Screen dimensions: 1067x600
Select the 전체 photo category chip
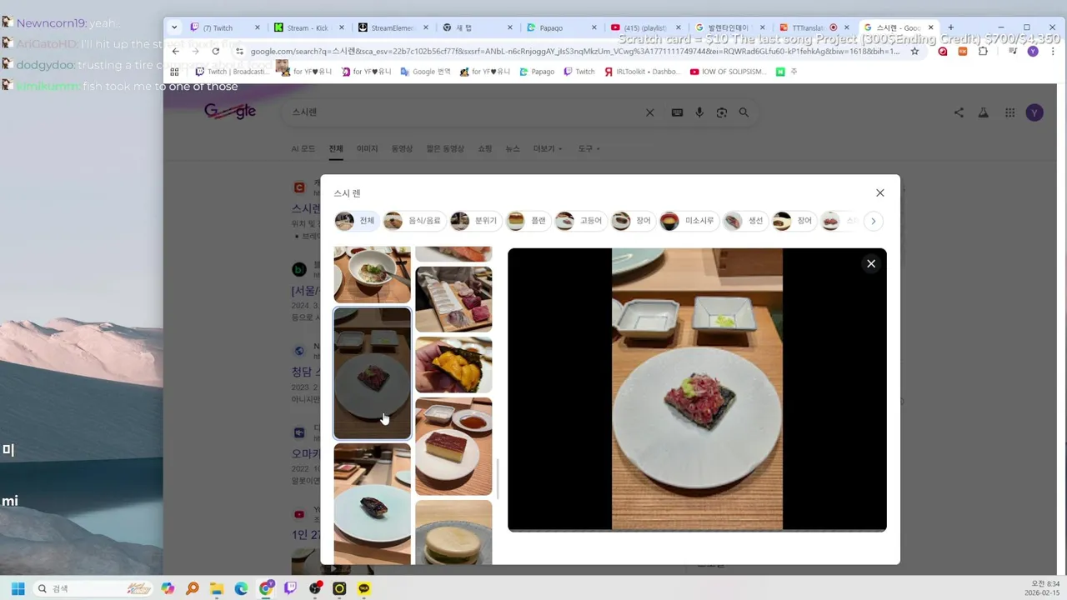point(357,221)
